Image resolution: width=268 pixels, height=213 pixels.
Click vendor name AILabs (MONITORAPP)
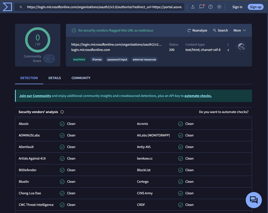click(x=153, y=135)
